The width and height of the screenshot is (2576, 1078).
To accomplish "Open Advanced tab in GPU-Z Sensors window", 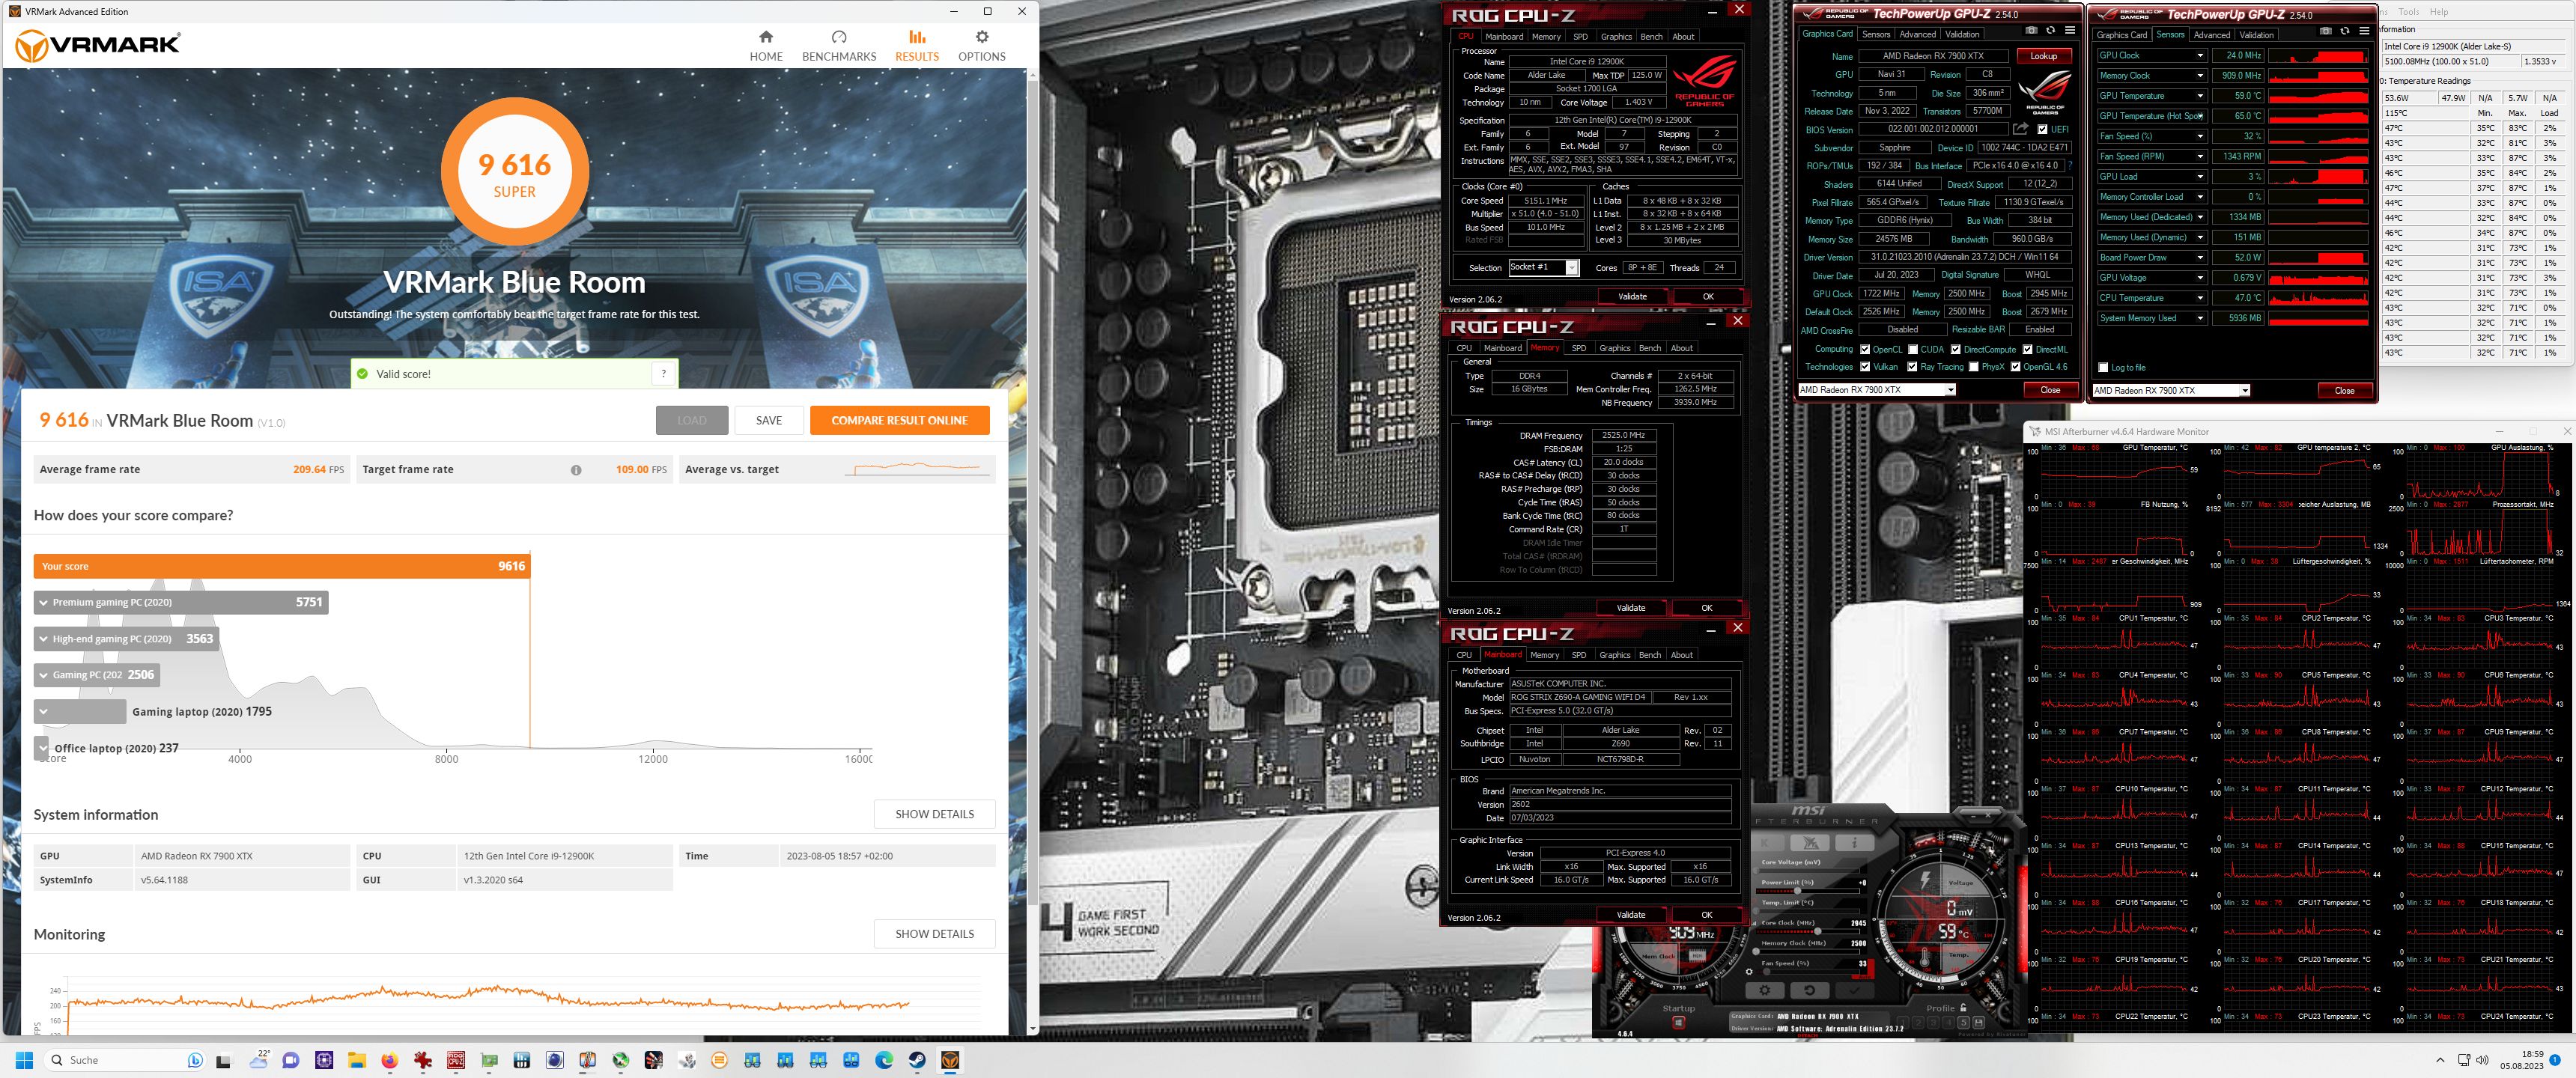I will pos(2212,35).
